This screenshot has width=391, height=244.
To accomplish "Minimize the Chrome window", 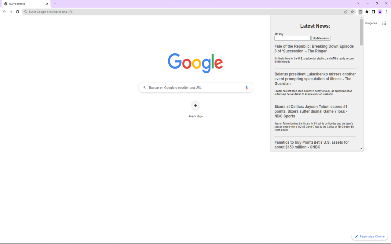I will point(367,3).
